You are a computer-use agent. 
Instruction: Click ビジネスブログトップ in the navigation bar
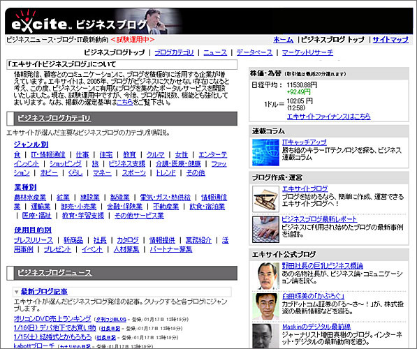[115, 52]
